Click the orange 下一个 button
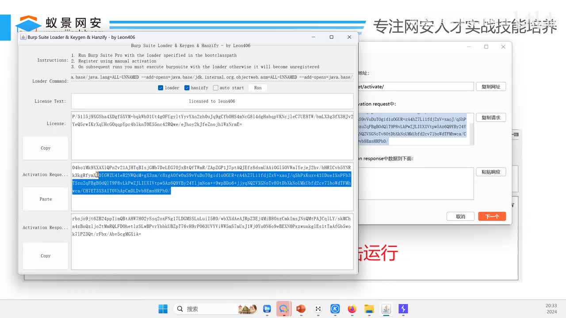The height and width of the screenshot is (318, 566). (492, 216)
